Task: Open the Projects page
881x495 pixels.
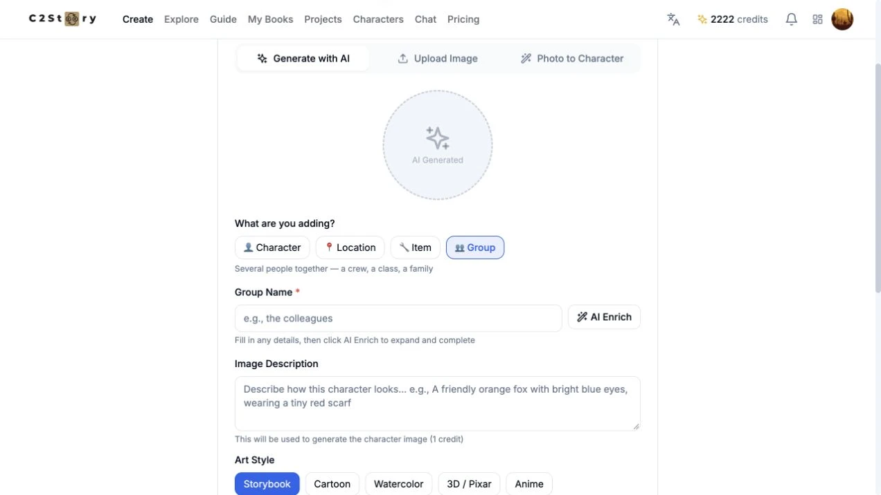Action: pos(323,19)
